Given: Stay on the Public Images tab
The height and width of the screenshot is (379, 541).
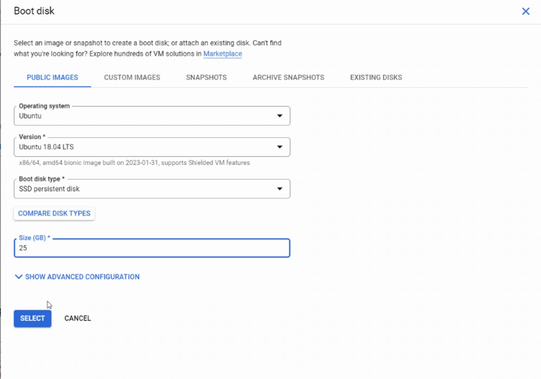Looking at the screenshot, I should point(52,77).
